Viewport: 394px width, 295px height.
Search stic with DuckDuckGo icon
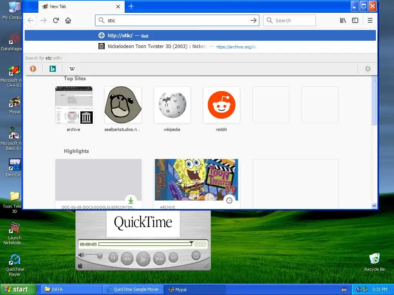click(33, 69)
